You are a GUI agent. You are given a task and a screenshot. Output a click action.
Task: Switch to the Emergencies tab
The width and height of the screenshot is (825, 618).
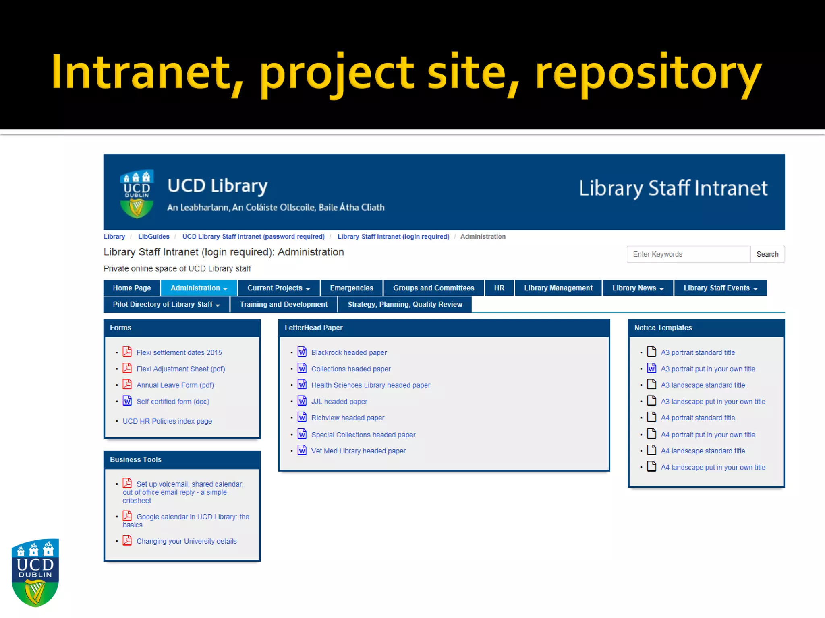pos(351,288)
